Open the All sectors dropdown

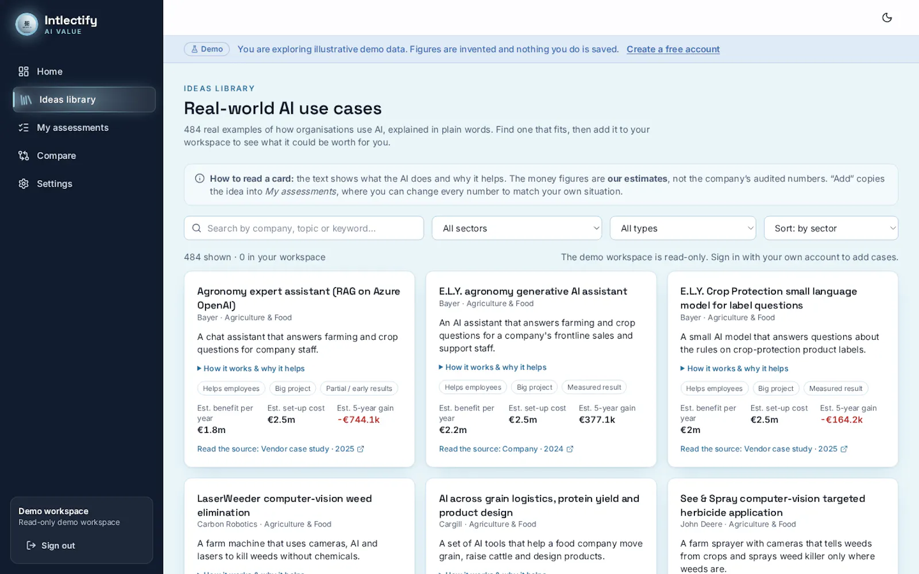click(517, 228)
